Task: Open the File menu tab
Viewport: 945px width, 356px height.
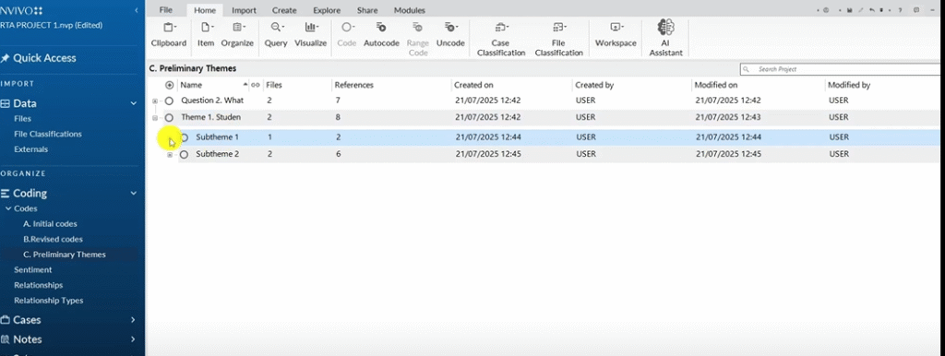Action: 166,10
